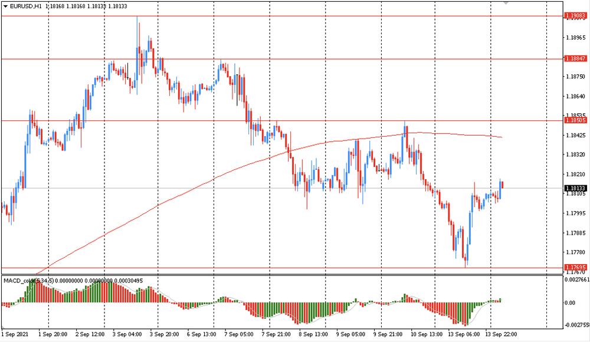This screenshot has width=590, height=342.
Task: Click the 1.18640 price scale label
Action: coord(576,96)
